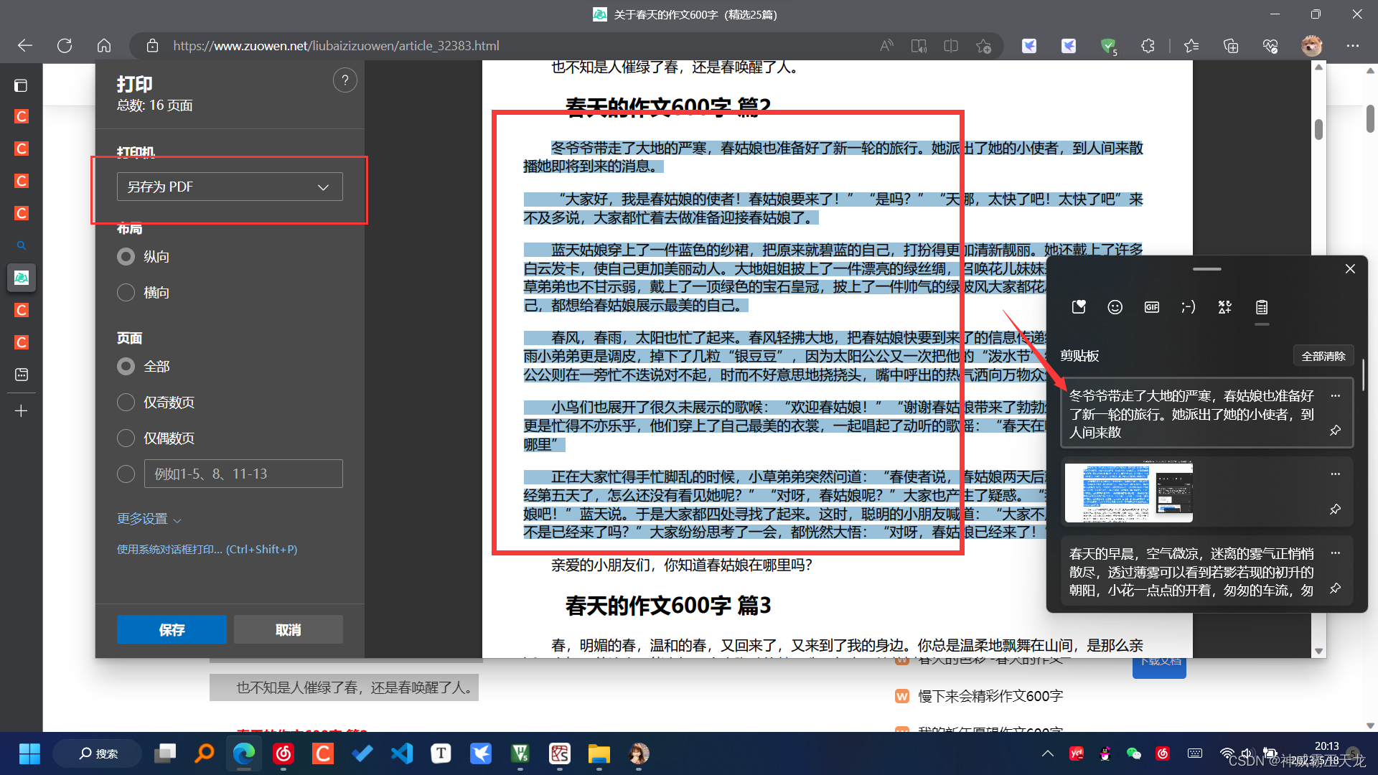The height and width of the screenshot is (775, 1378).
Task: Click 全部清除 to clear clipboard
Action: tap(1323, 356)
